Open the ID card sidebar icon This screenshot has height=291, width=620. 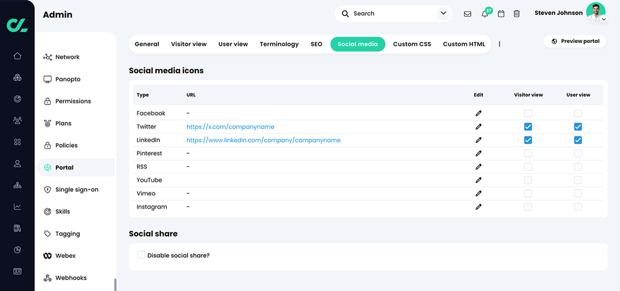point(17,271)
